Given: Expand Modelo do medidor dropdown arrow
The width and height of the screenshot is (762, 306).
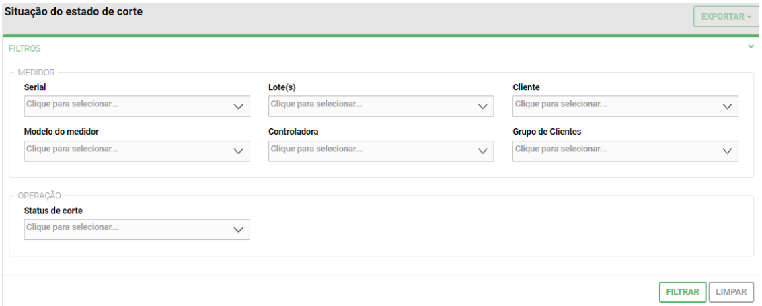Looking at the screenshot, I should point(238,151).
